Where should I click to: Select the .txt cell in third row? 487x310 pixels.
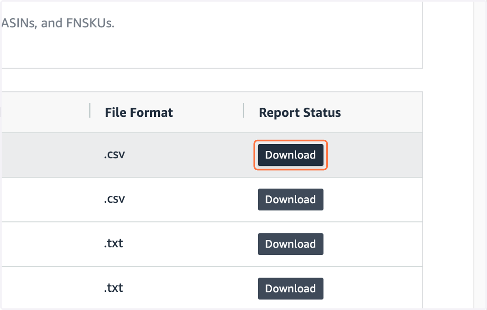coord(113,244)
